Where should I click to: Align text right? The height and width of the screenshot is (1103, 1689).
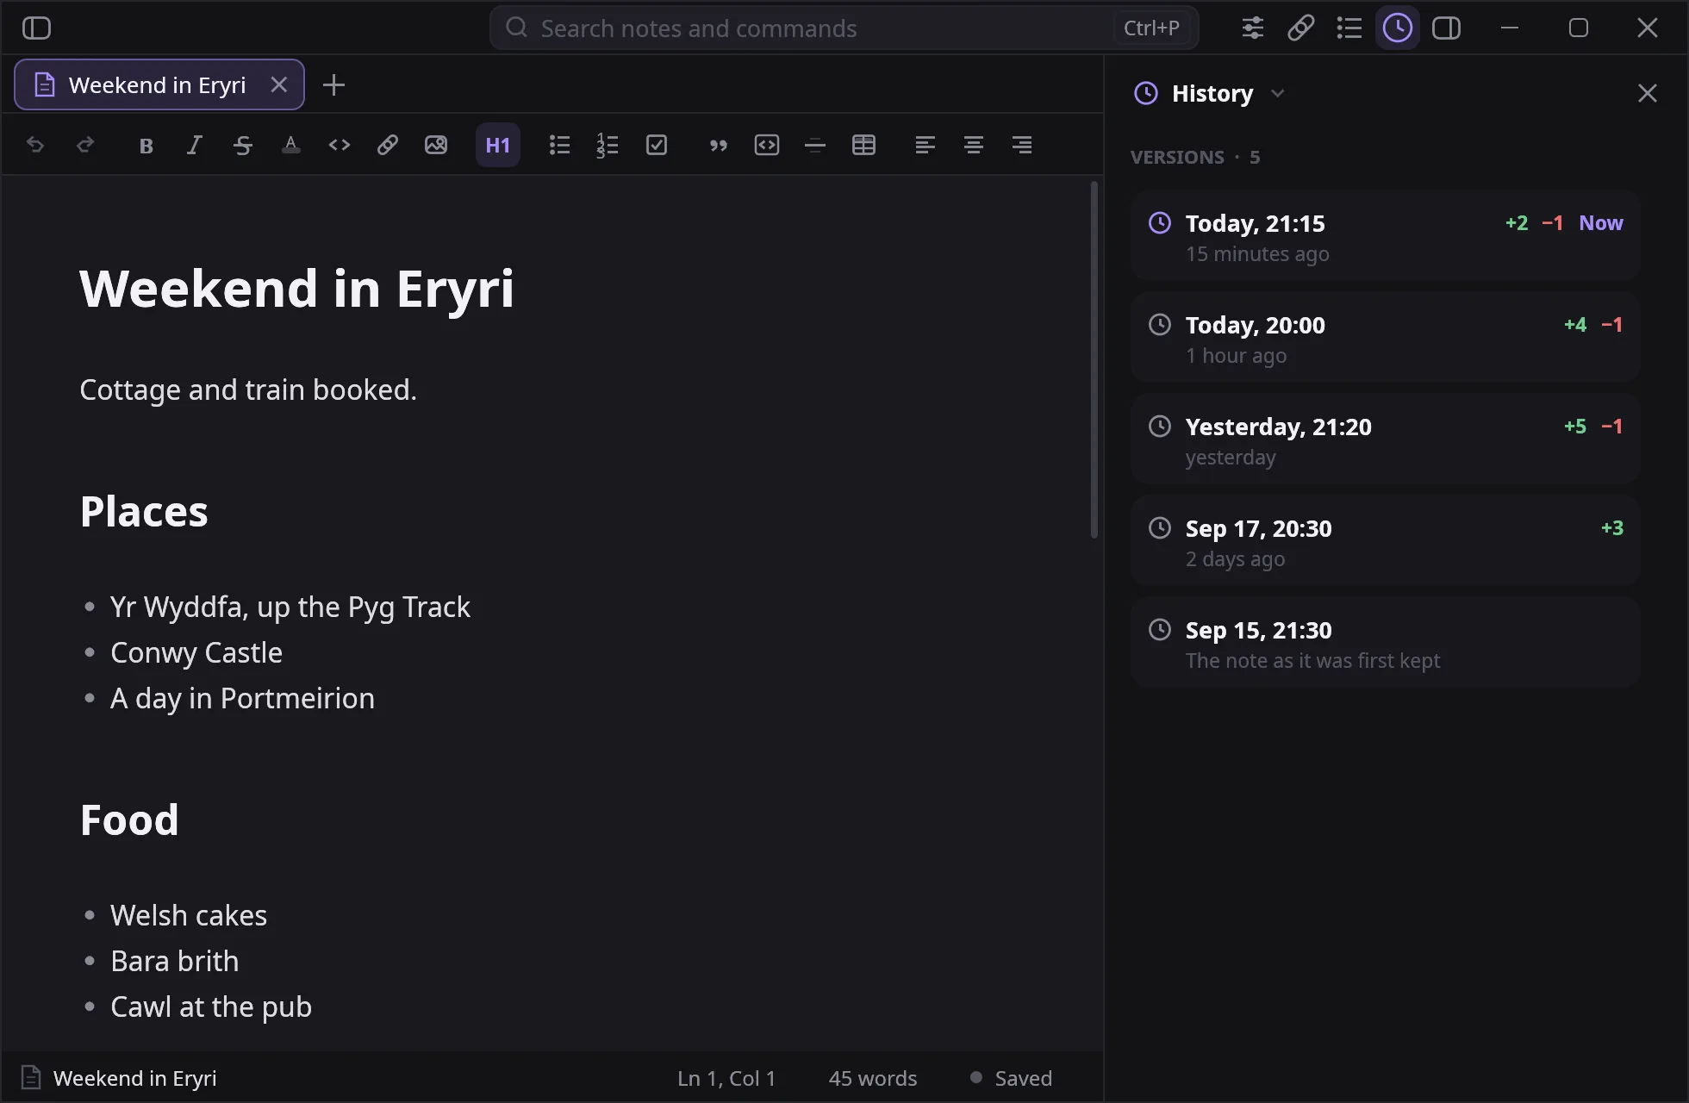point(1022,145)
